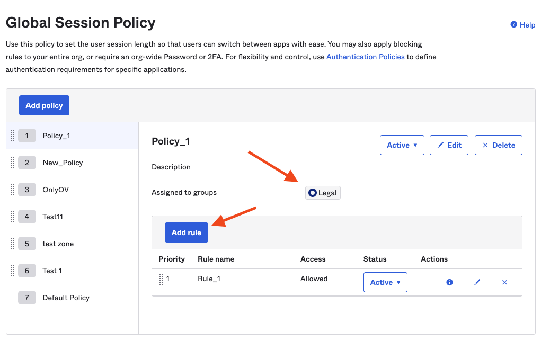
Task: Click the info icon for Rule_1
Action: click(449, 282)
